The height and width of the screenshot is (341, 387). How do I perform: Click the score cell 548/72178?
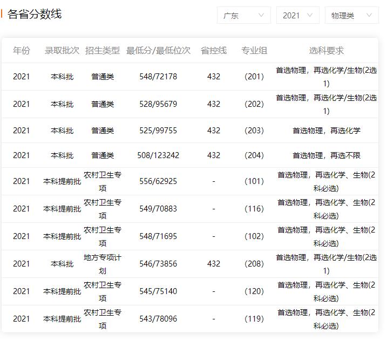click(x=158, y=77)
